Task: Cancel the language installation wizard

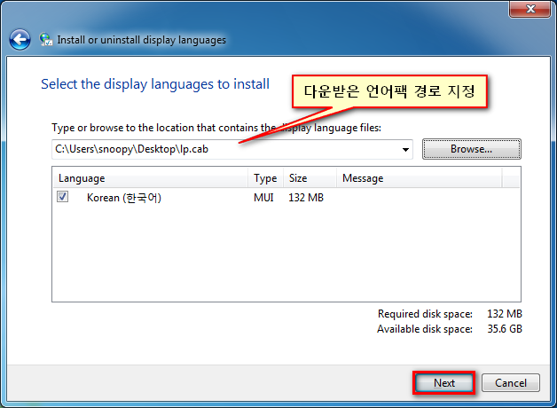Action: [x=511, y=383]
